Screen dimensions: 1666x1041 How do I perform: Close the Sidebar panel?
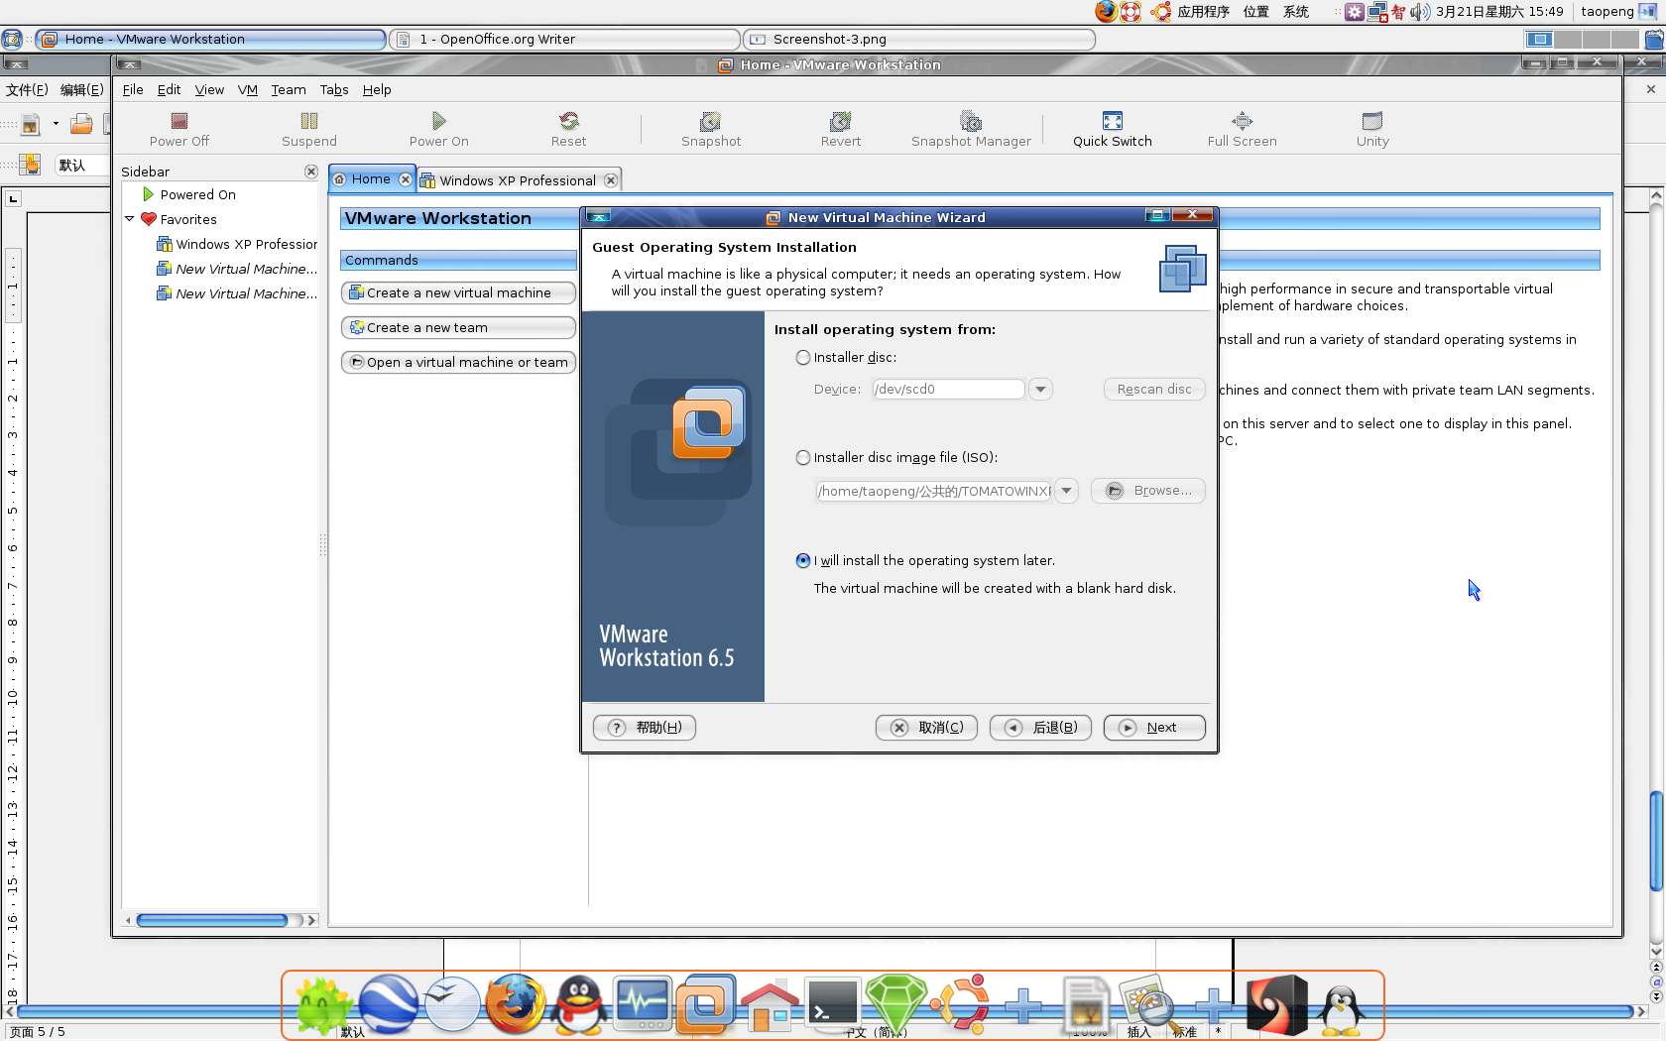coord(311,172)
